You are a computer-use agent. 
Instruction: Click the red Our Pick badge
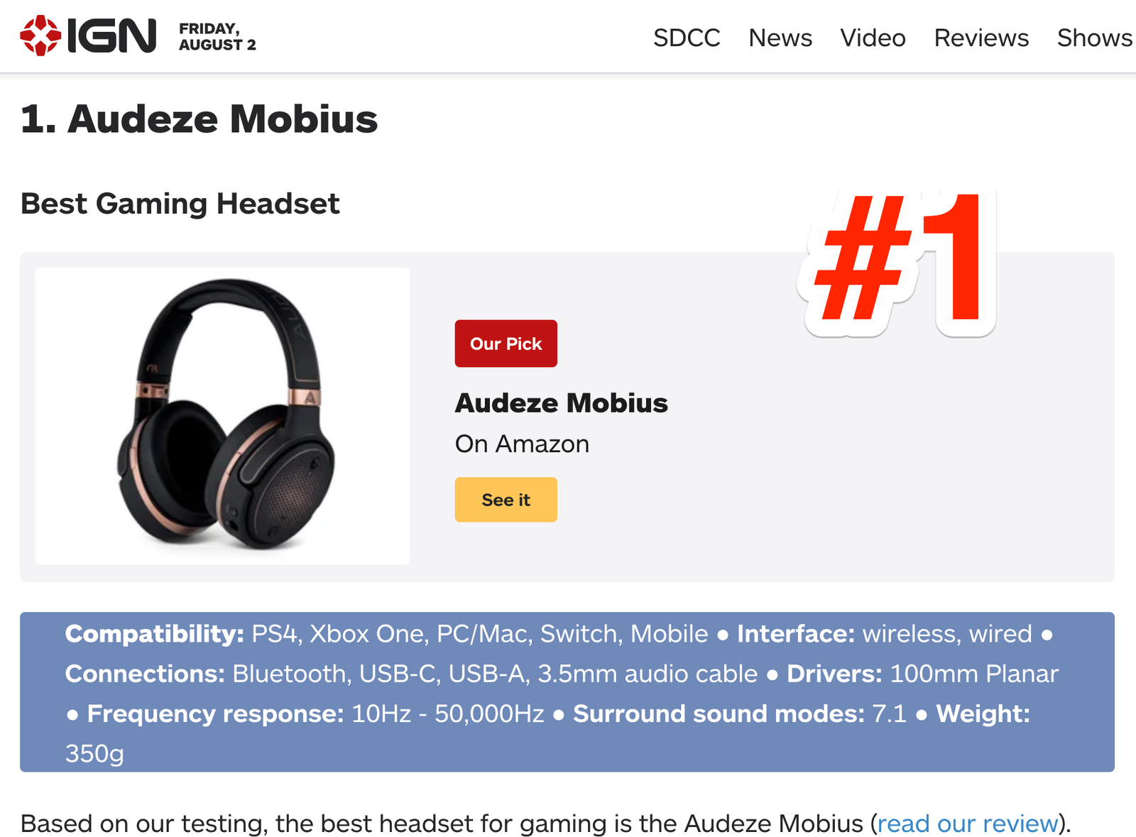tap(506, 344)
